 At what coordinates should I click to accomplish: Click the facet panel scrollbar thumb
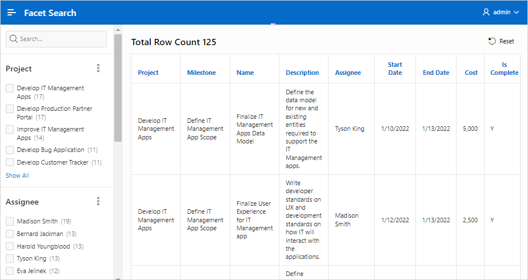coord(118,88)
